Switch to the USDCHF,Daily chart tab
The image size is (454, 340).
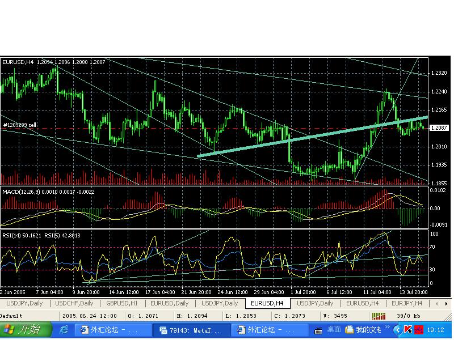[74, 304]
